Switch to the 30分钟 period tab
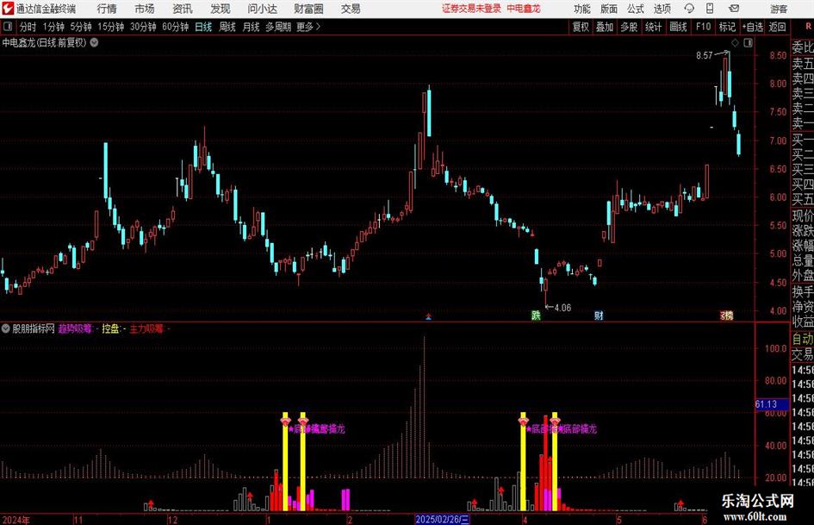814x525 pixels. 143,27
